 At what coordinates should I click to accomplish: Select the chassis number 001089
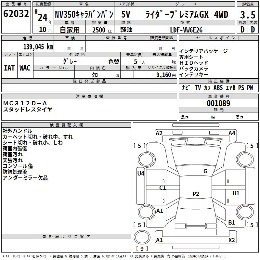coord(218,104)
